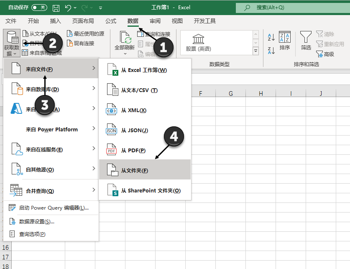
Task: Open 查询选项(P)
Action: coord(51,234)
